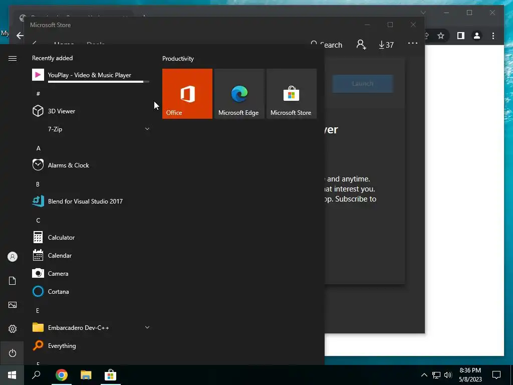513x385 pixels.
Task: Switch to Microsoft Store on the taskbar
Action: (111, 375)
